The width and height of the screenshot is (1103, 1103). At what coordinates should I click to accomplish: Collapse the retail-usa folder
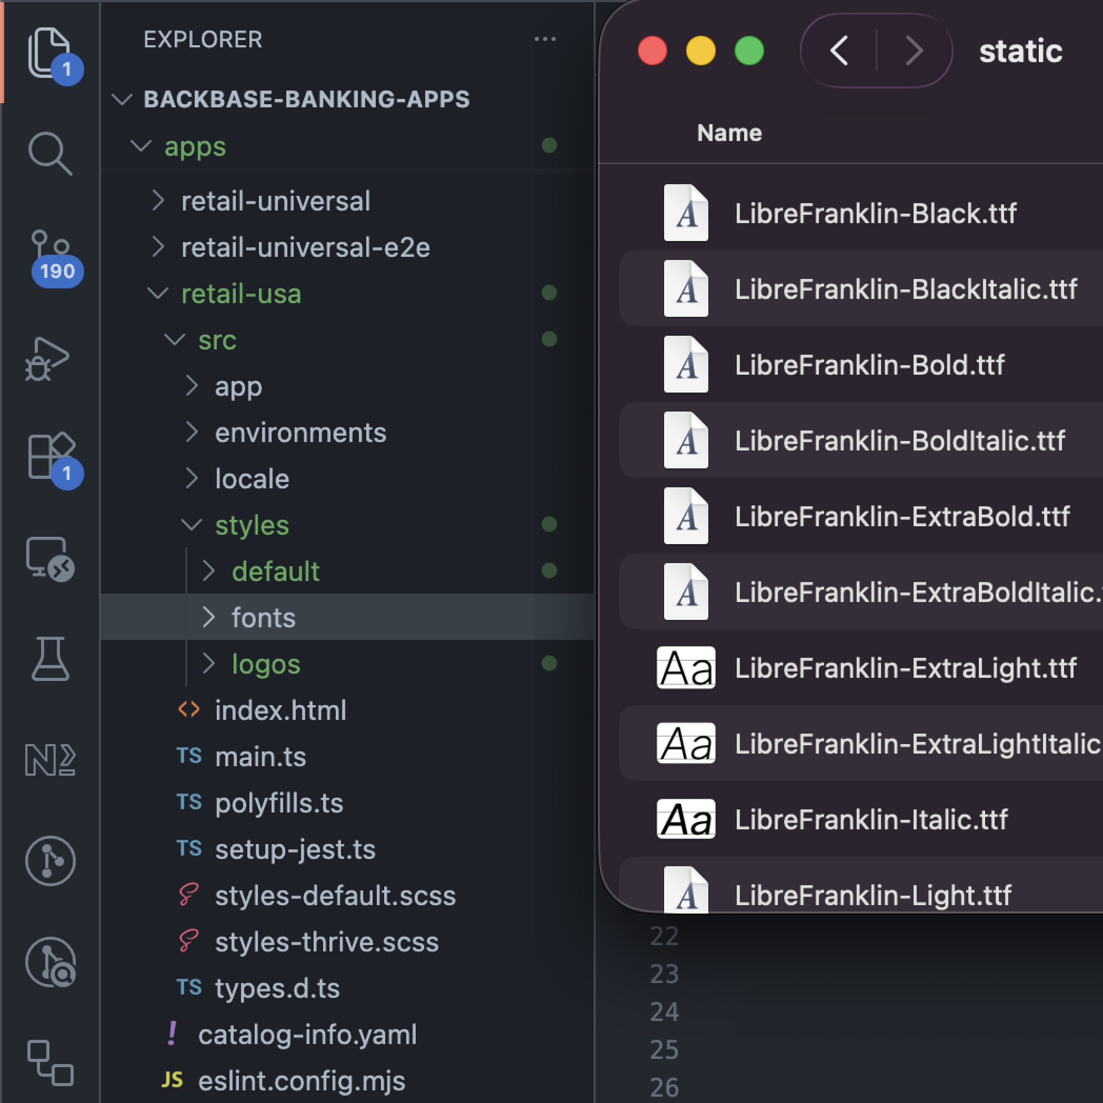click(157, 294)
